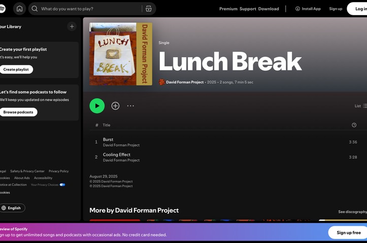Click the 3:36 duration of Burst
This screenshot has width=367, height=243.
(353, 142)
